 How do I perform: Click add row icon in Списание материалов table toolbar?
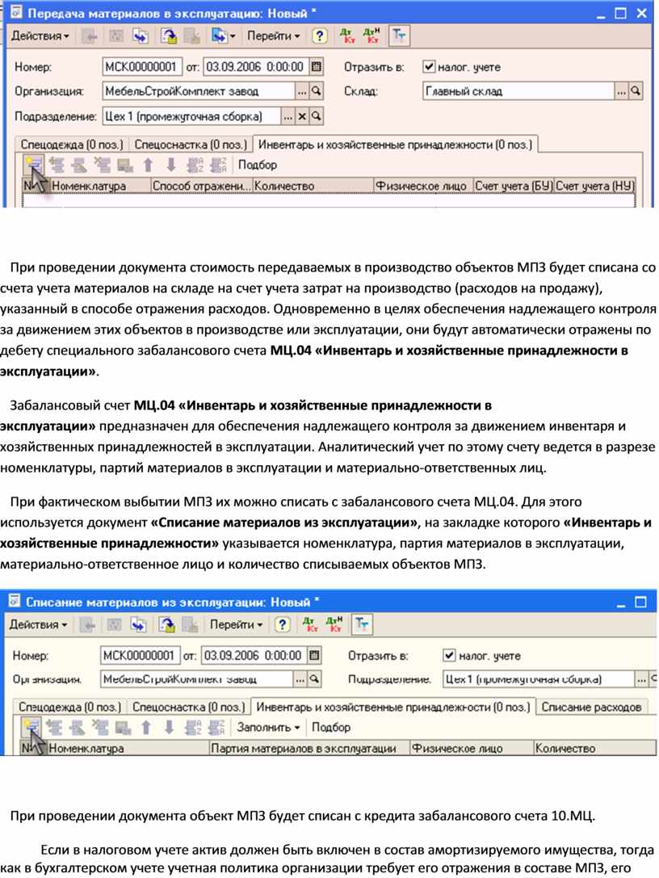(x=31, y=728)
